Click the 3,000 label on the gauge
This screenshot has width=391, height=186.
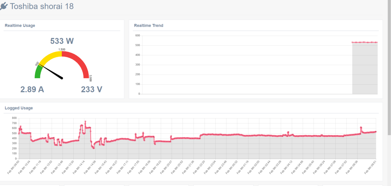[91, 78]
